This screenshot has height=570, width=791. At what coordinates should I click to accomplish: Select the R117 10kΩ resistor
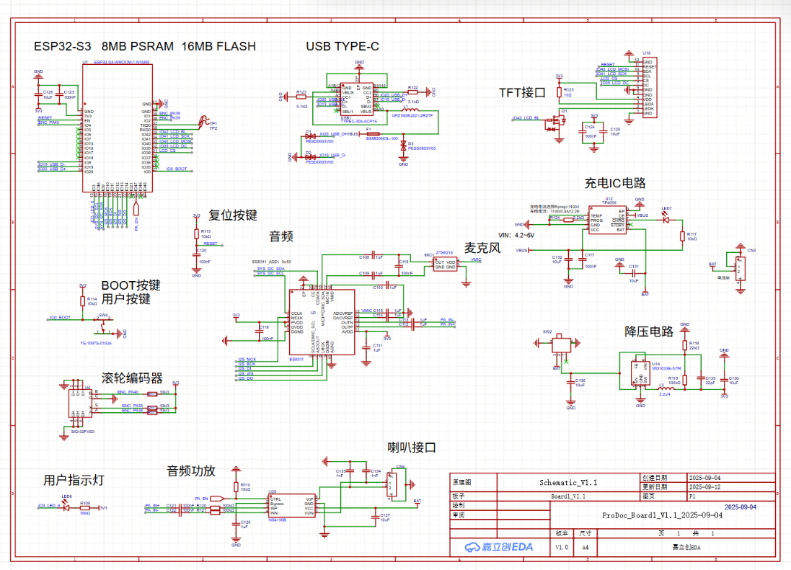(x=682, y=236)
